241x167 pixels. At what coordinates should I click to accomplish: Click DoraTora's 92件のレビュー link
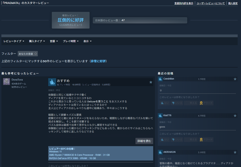click(x=19, y=87)
